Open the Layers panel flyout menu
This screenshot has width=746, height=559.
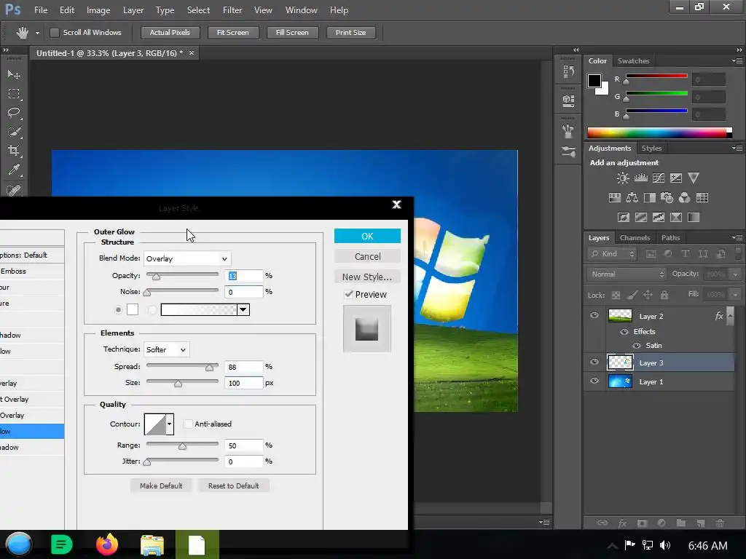pos(737,238)
